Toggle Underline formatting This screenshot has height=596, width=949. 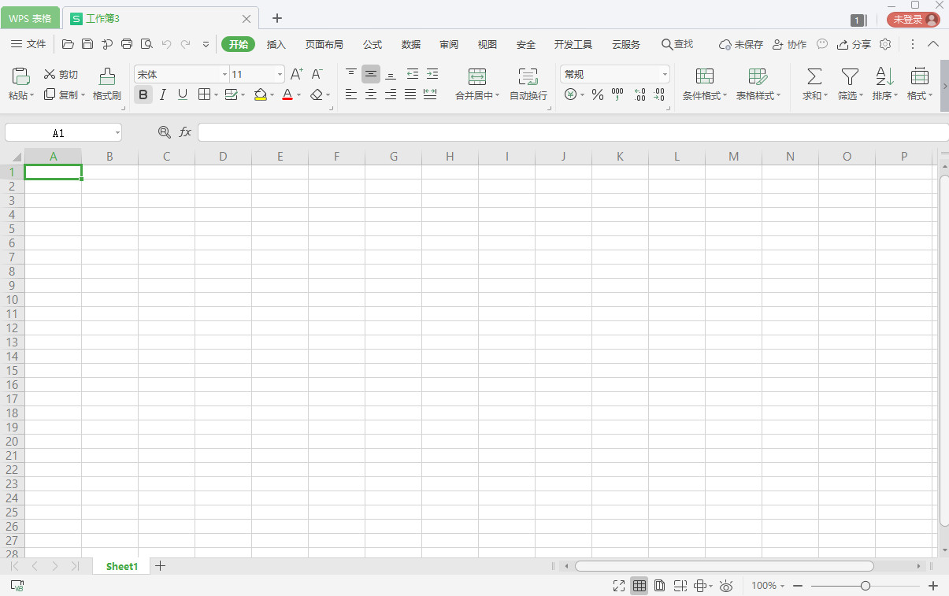pos(183,95)
